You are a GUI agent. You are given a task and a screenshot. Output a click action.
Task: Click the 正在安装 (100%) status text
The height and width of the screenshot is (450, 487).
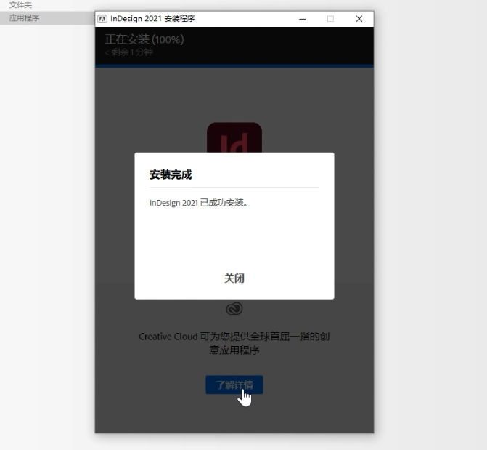pos(144,39)
